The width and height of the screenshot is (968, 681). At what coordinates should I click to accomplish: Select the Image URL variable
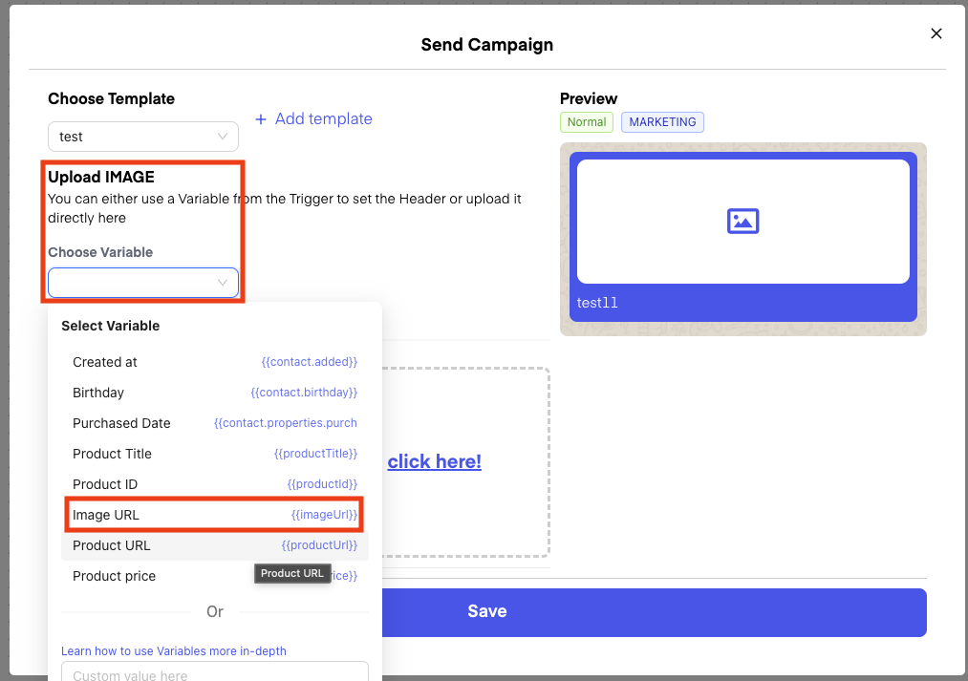(214, 515)
